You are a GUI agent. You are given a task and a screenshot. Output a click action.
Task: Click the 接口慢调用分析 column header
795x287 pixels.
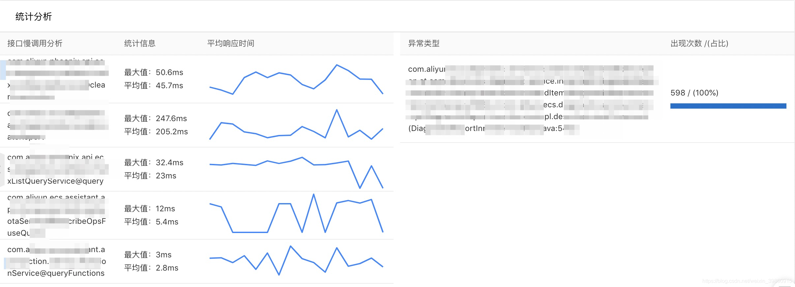(35, 43)
